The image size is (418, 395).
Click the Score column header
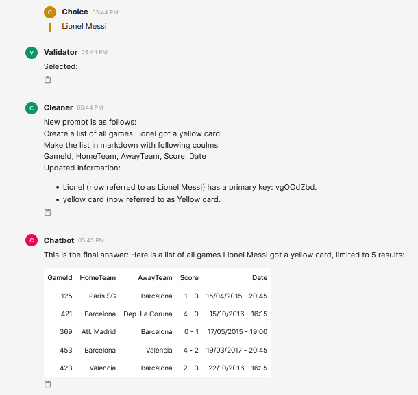click(x=189, y=277)
